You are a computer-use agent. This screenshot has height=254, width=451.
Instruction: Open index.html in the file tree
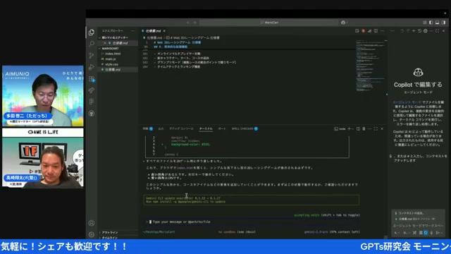113,54
